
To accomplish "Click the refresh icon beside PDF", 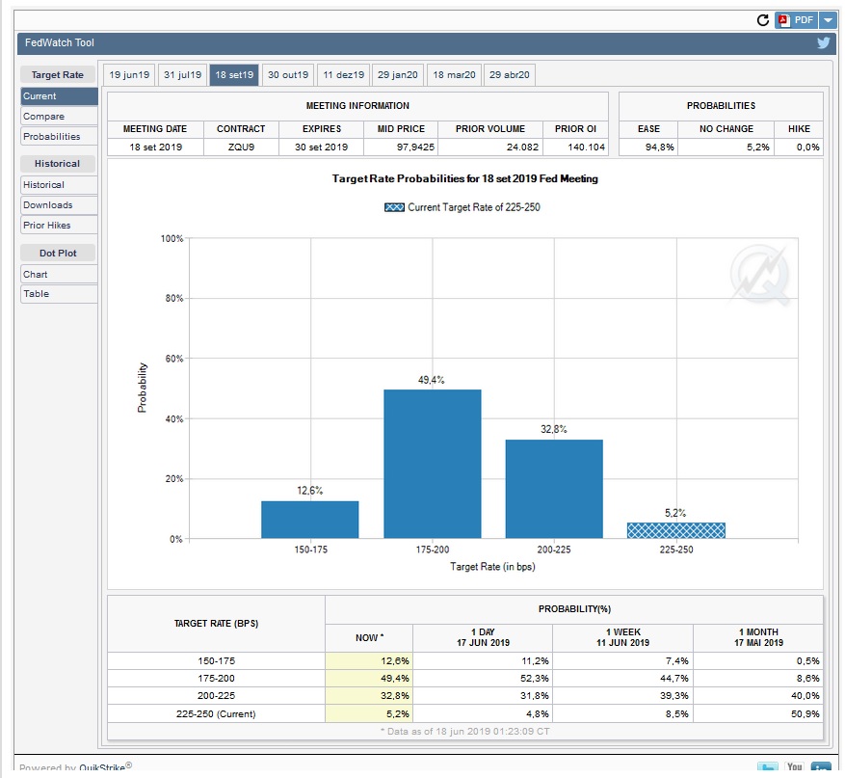I will coord(763,19).
